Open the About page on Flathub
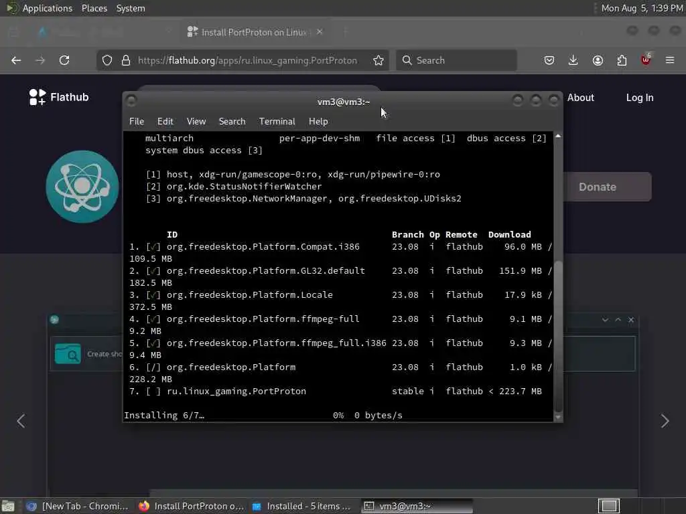This screenshot has width=686, height=514. [581, 98]
